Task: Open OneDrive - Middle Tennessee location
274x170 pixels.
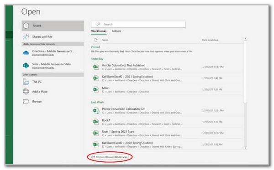Action: [x=53, y=53]
